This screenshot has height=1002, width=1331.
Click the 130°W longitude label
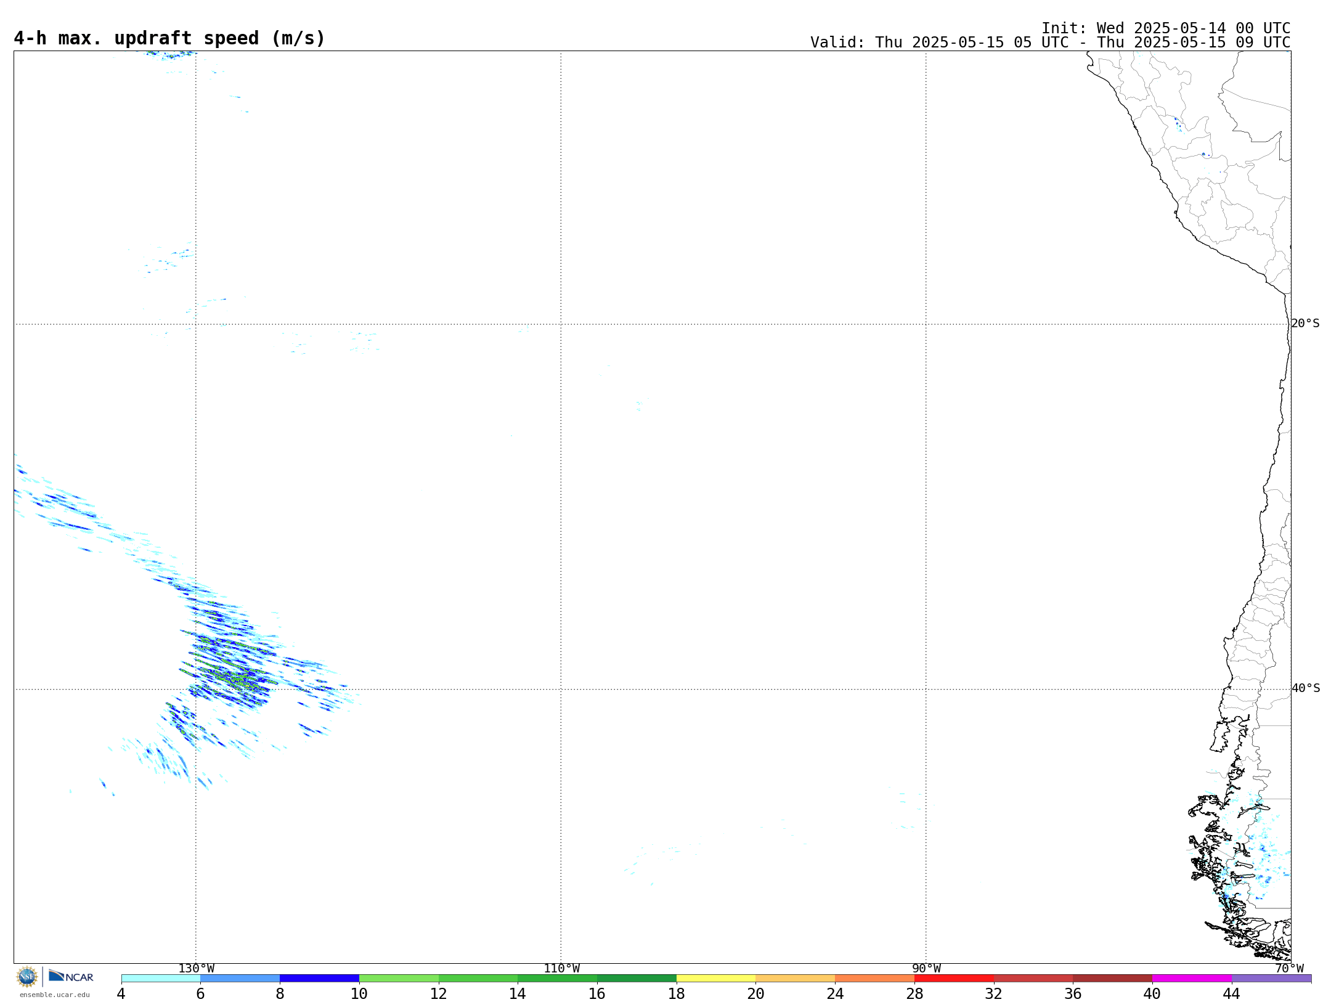point(197,968)
